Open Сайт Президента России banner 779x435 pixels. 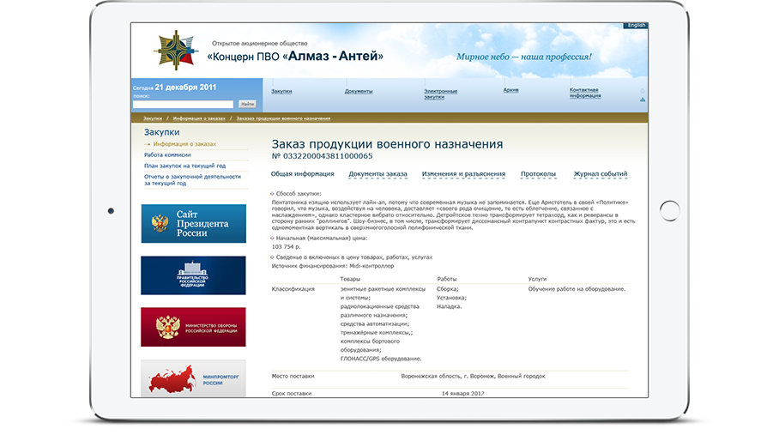coord(193,223)
